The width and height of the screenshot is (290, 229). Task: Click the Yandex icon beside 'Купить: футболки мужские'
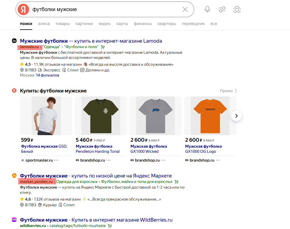pyautogui.click(x=14, y=90)
